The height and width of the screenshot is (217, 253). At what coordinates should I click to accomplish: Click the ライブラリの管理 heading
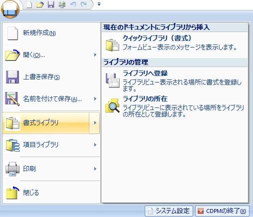coord(126,62)
